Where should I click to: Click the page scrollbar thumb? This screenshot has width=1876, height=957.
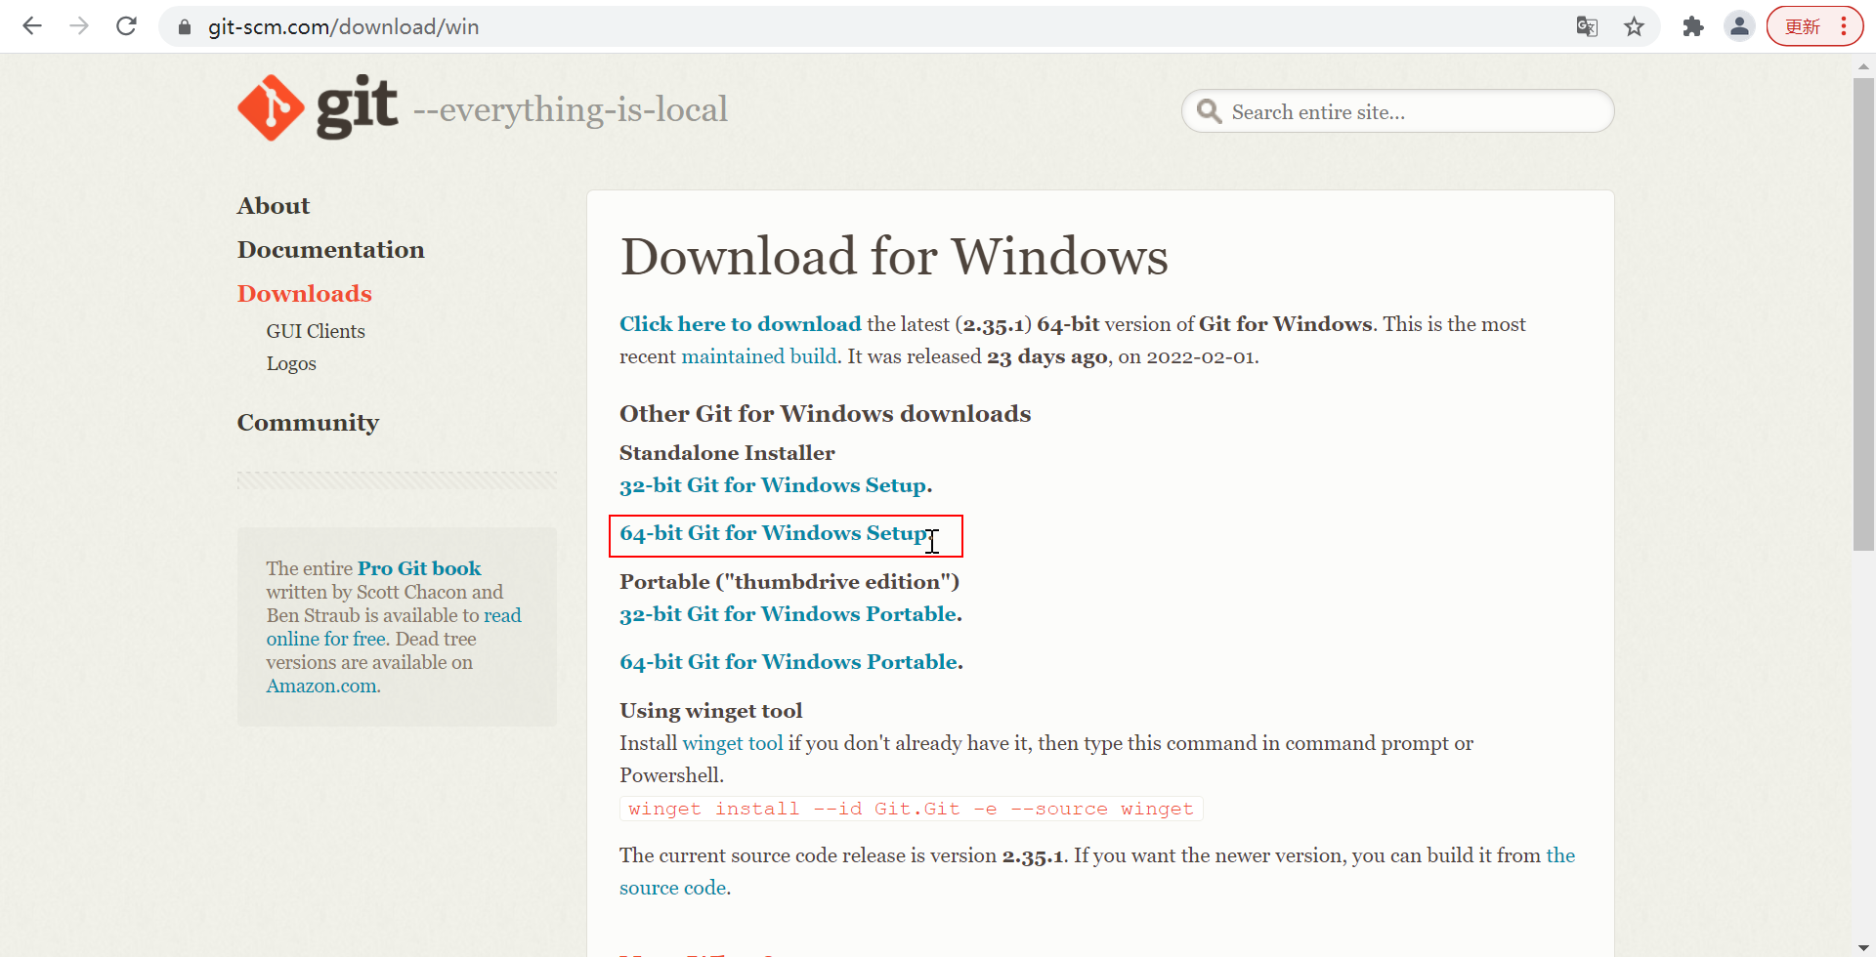(1863, 312)
